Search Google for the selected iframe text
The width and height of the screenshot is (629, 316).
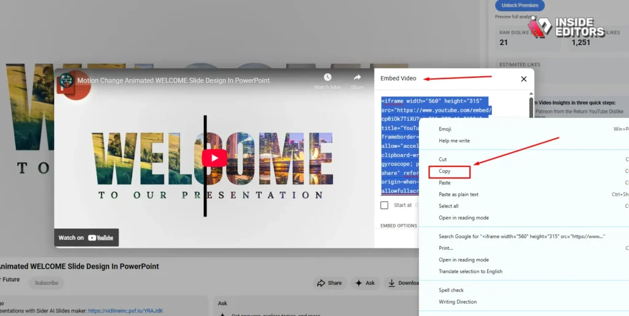point(522,236)
